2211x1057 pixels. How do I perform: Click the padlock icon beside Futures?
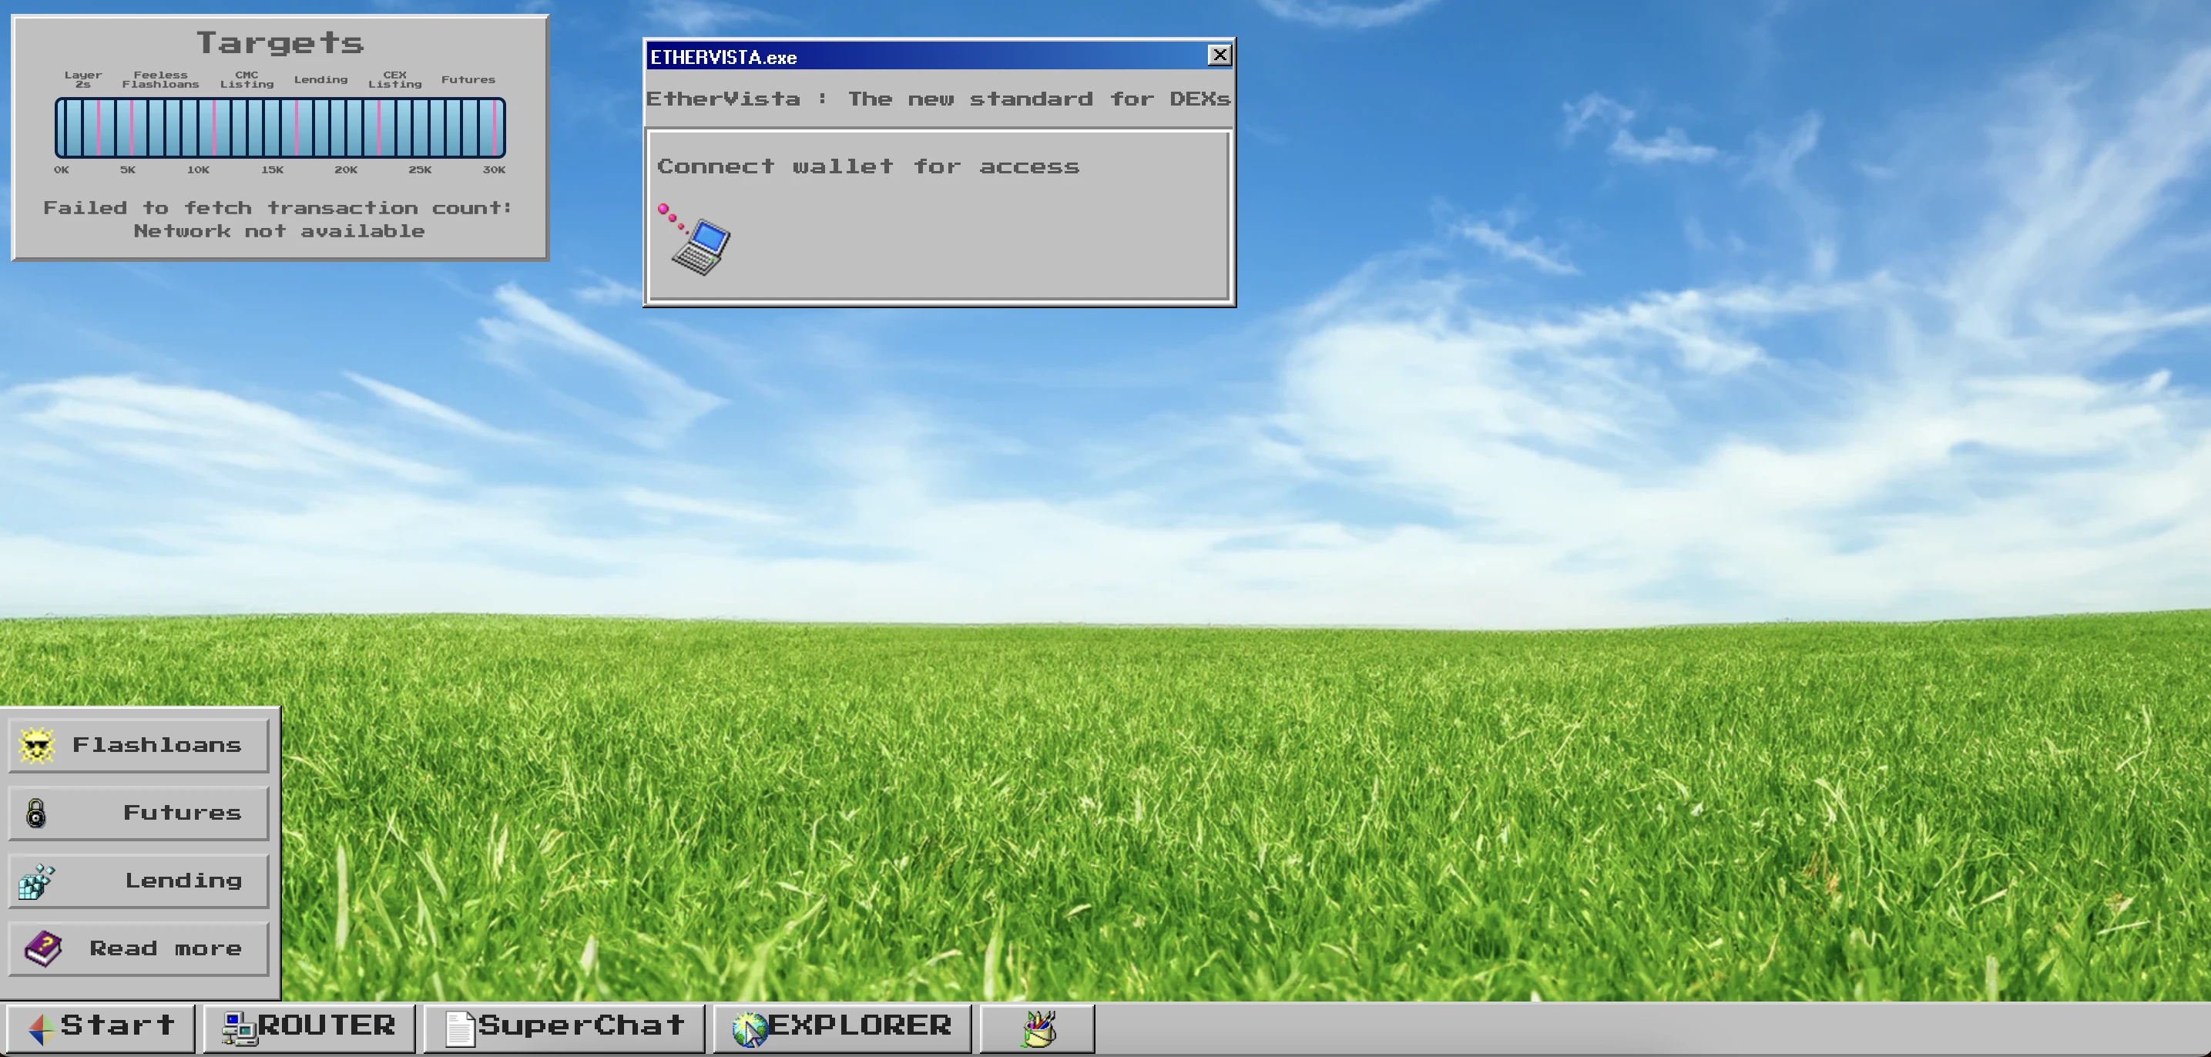point(36,813)
